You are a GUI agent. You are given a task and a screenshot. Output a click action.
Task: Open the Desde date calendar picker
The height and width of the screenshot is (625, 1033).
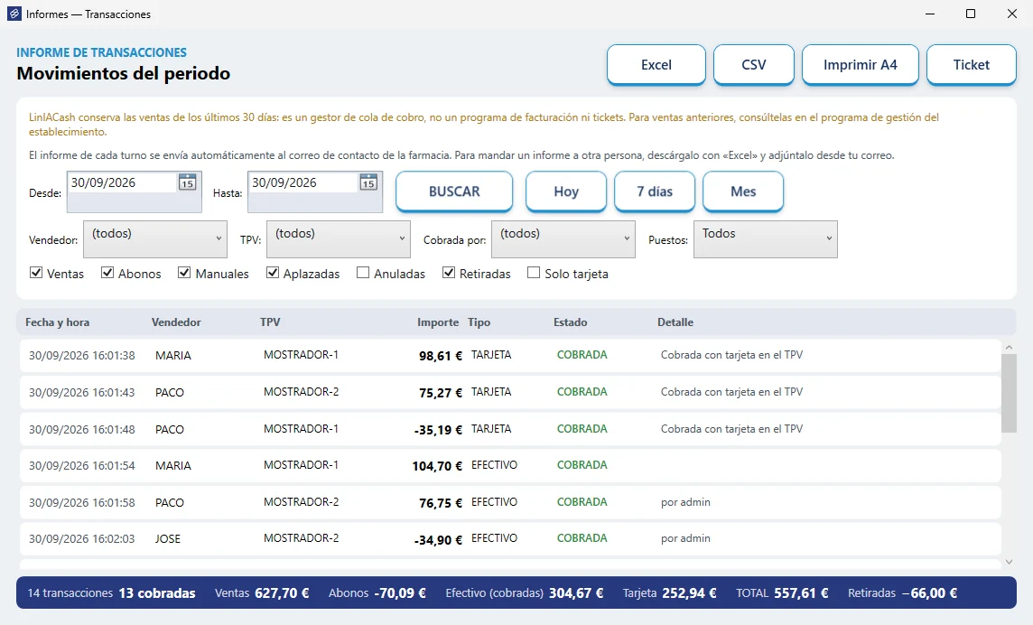pyautogui.click(x=187, y=182)
